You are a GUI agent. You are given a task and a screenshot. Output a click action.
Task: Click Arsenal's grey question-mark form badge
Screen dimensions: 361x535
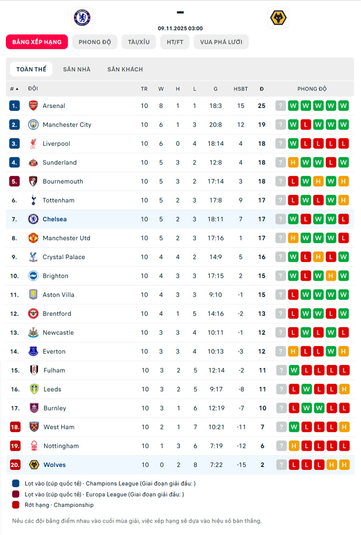(281, 106)
